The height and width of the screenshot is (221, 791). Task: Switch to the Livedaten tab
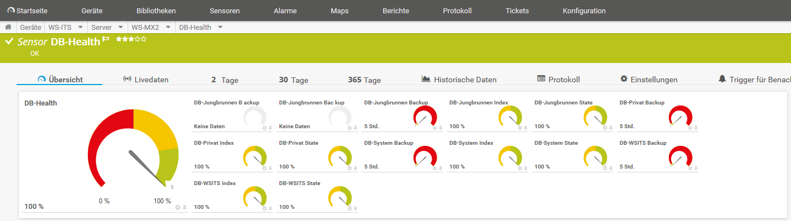145,80
